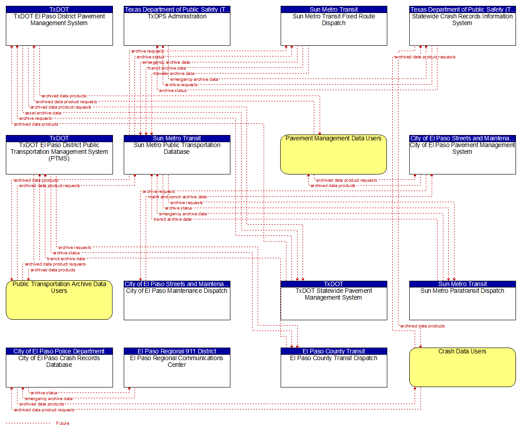The image size is (520, 431).
Task: Click the "Future" legend label
Action: (63, 423)
